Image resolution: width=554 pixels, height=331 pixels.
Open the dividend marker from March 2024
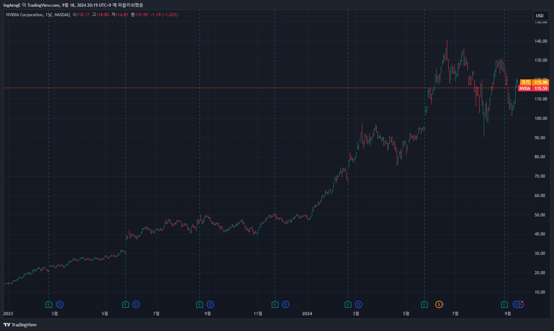[358, 305]
